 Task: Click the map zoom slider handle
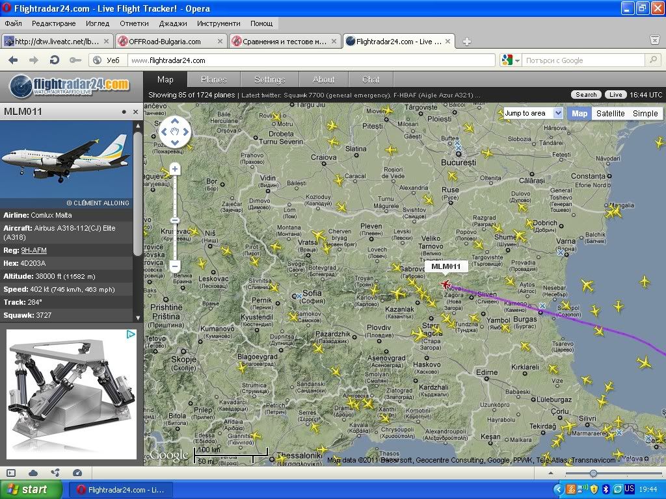click(174, 220)
